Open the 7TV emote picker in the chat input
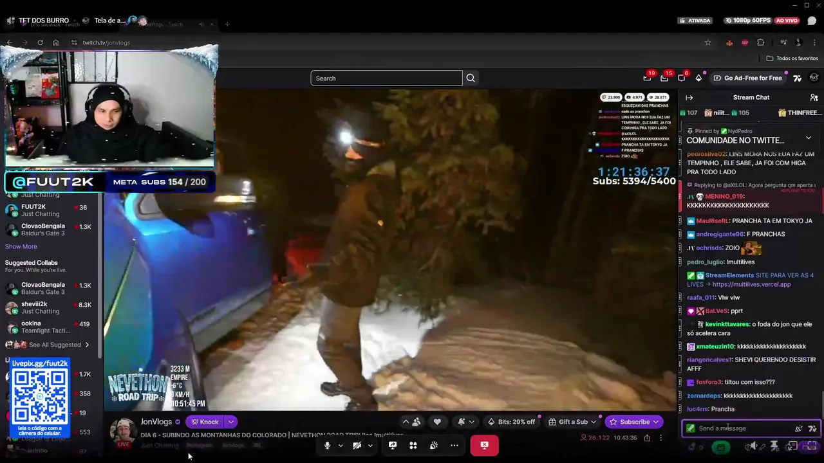 812,428
